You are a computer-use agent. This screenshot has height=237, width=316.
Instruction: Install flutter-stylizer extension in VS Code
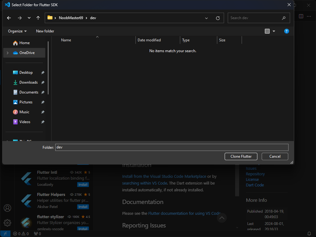point(83,229)
